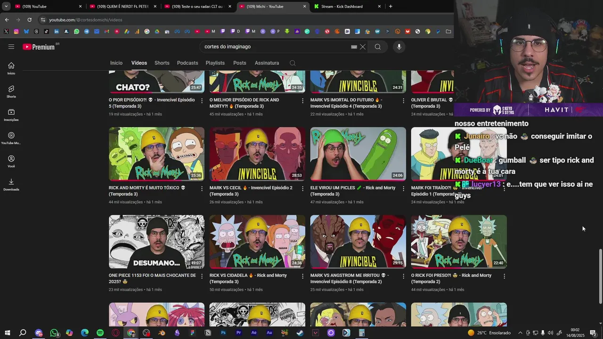The width and height of the screenshot is (603, 339).
Task: Click the magnifier search button
Action: click(378, 47)
